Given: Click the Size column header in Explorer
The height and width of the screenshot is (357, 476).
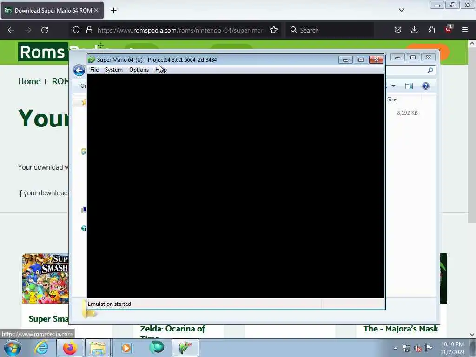Looking at the screenshot, I should (391, 99).
